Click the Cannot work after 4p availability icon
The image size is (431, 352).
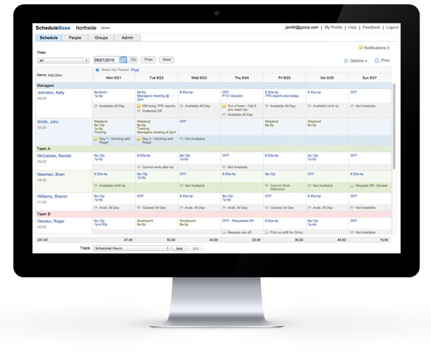point(139,166)
